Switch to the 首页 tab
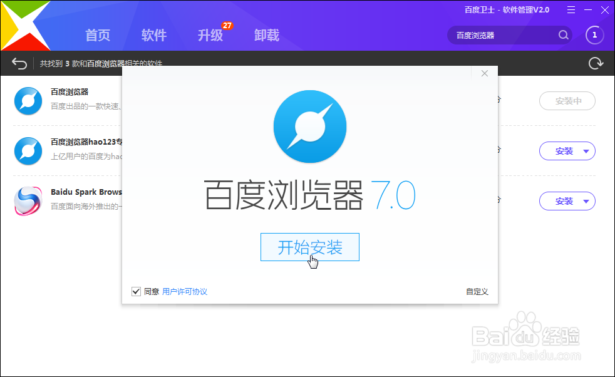The width and height of the screenshot is (615, 377). [x=98, y=36]
